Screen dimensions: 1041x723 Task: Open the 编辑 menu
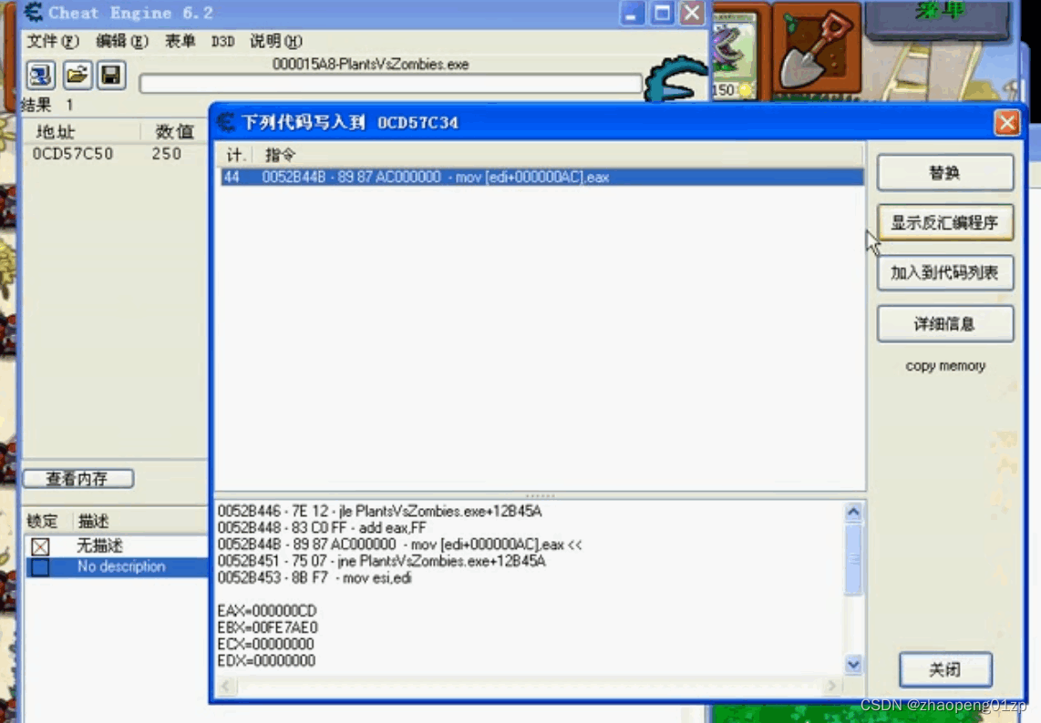[121, 41]
